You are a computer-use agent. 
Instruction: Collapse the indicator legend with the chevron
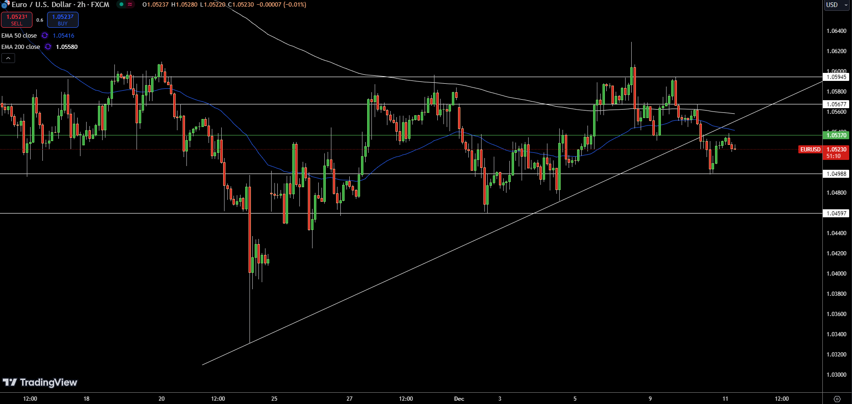tap(8, 58)
